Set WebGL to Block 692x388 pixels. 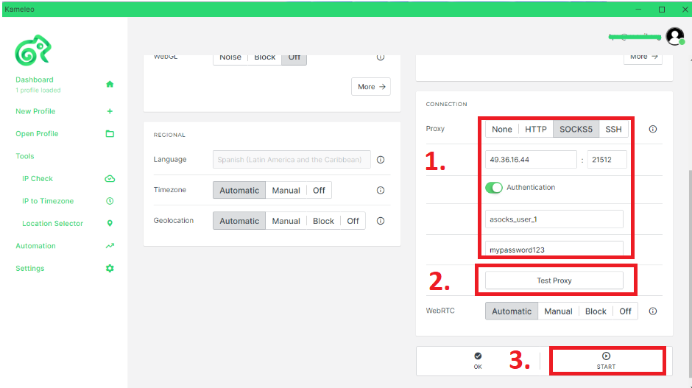point(265,59)
